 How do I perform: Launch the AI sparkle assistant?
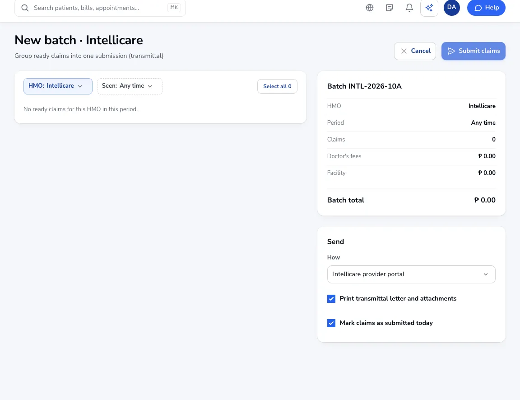[429, 8]
